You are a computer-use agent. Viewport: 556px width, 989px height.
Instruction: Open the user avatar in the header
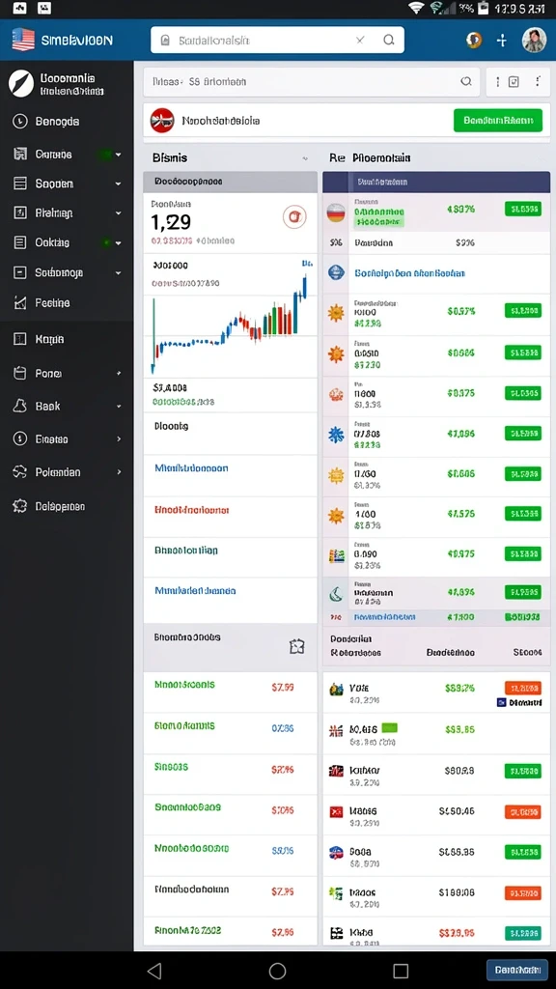pyautogui.click(x=534, y=40)
